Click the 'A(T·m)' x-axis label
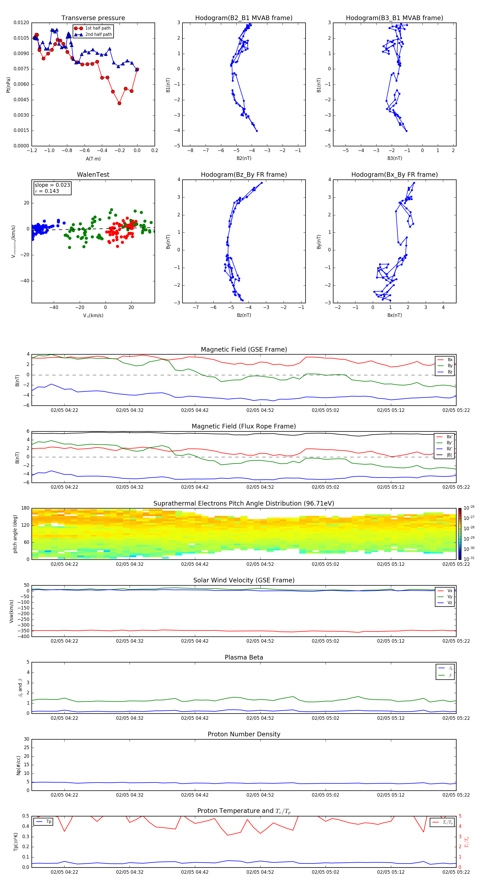Viewport: 488px width, 896px height. pyautogui.click(x=93, y=159)
